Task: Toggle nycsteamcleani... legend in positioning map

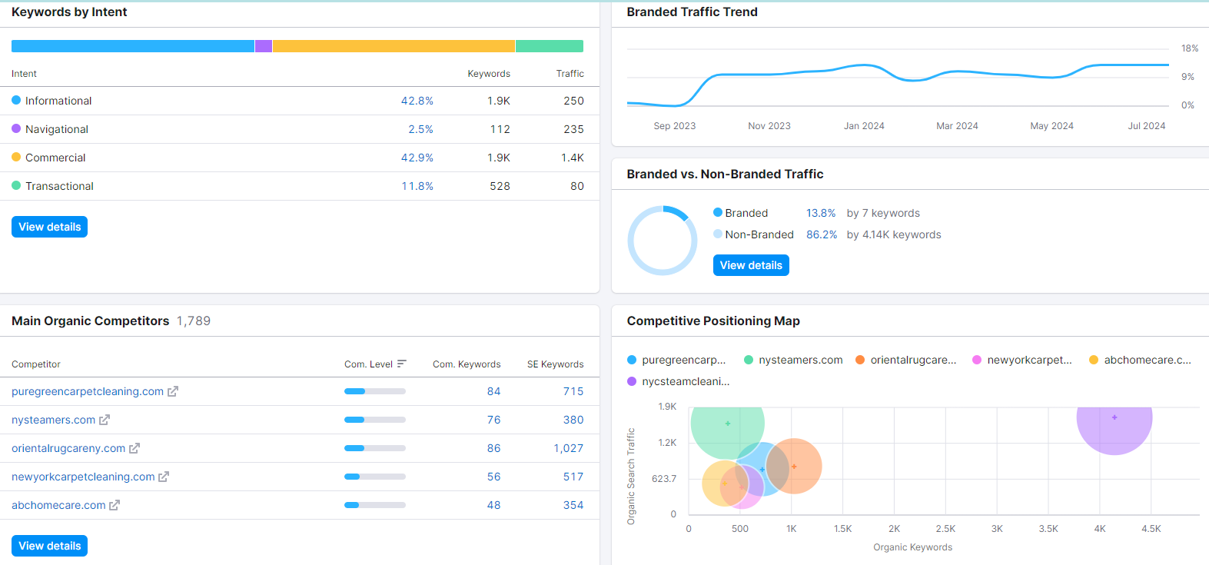Action: (679, 381)
